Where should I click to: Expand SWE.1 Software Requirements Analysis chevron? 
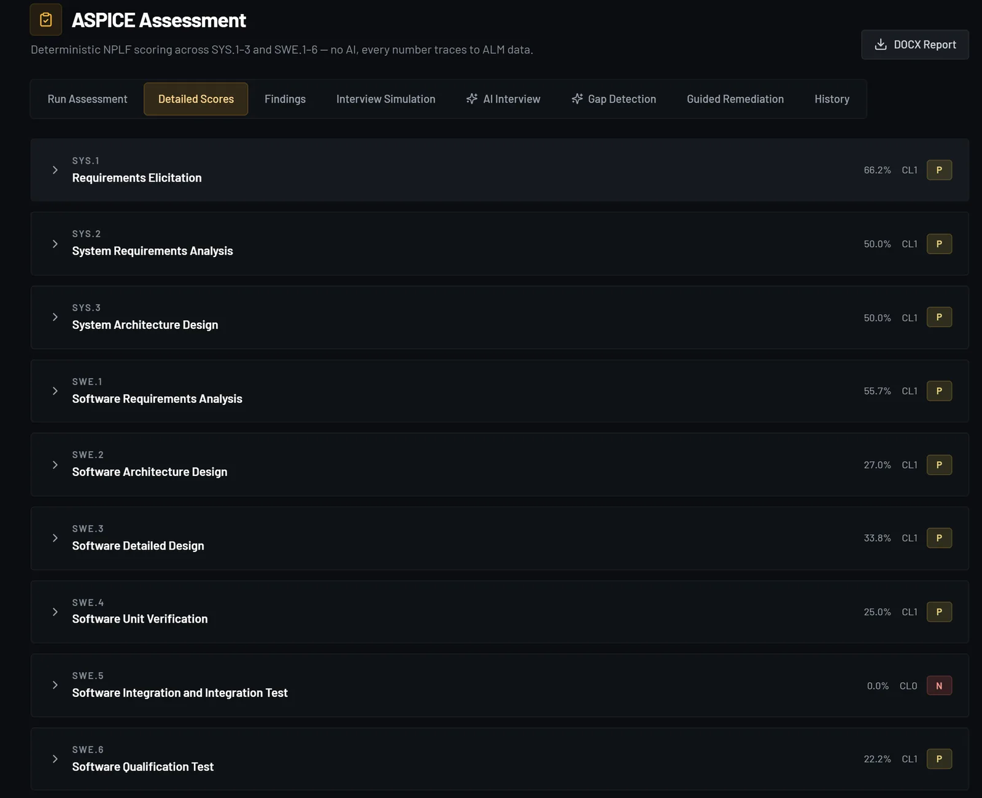coord(55,391)
